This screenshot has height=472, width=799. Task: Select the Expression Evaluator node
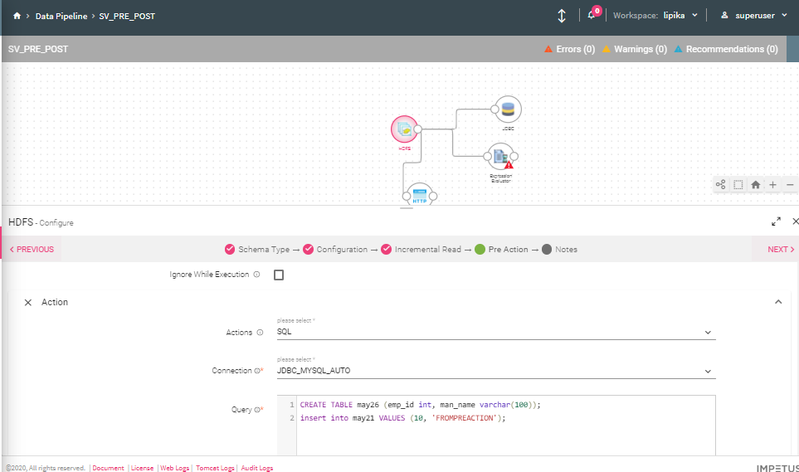pos(501,157)
